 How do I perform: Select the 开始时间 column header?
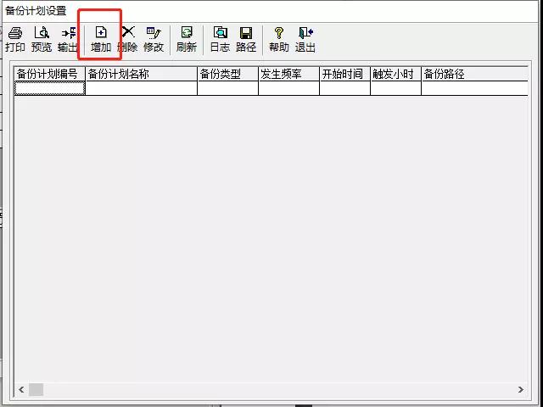click(x=344, y=74)
